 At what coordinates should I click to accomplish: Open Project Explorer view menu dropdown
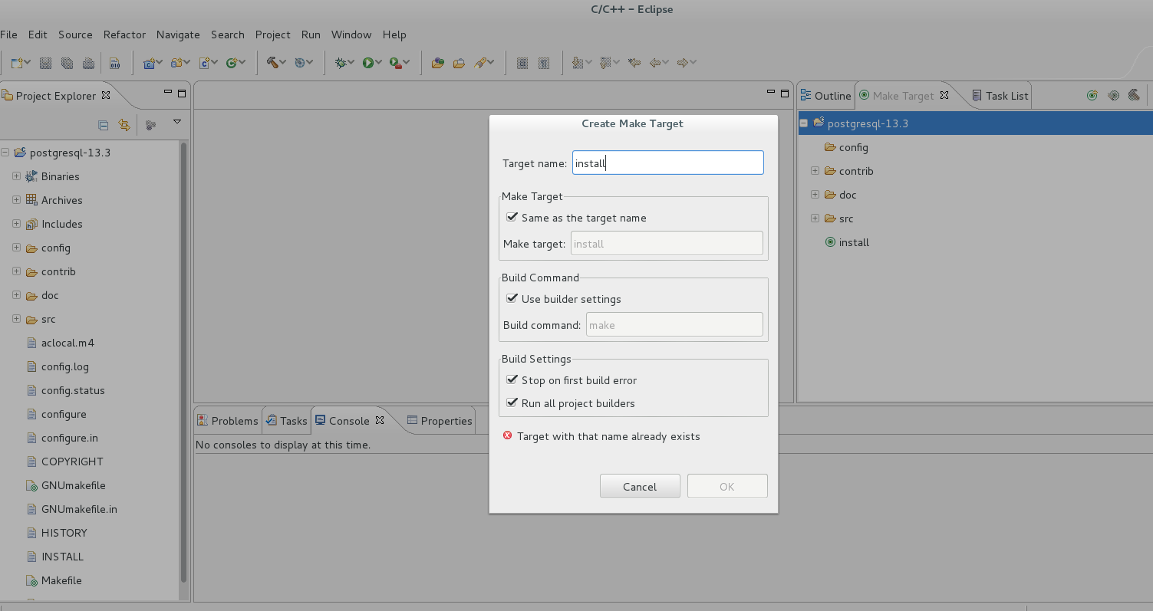point(177,122)
